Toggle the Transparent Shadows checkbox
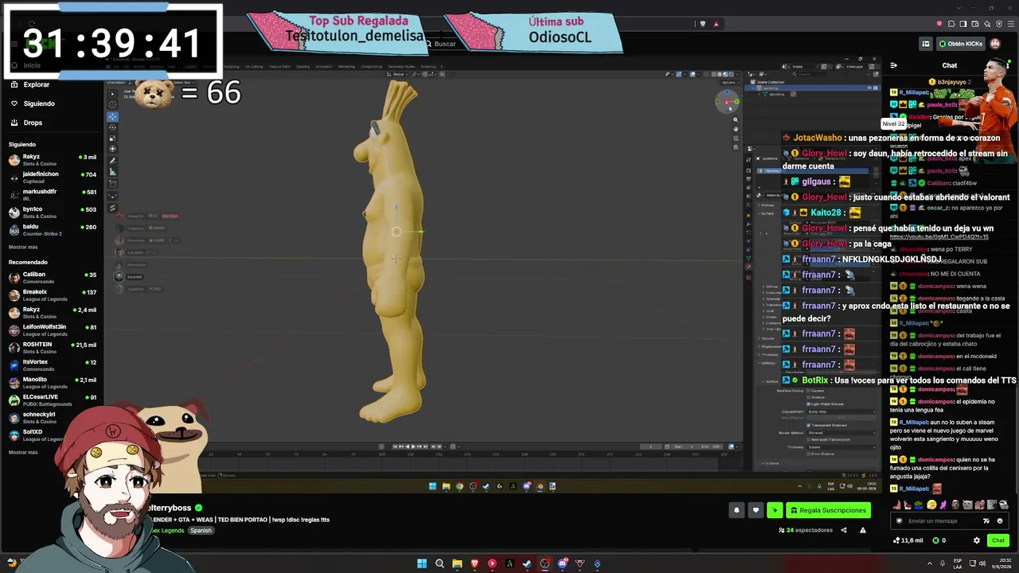1019x573 pixels. tap(809, 426)
